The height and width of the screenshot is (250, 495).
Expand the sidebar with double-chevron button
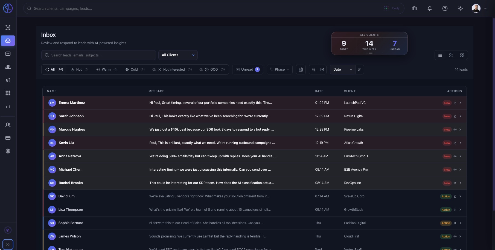point(8,245)
